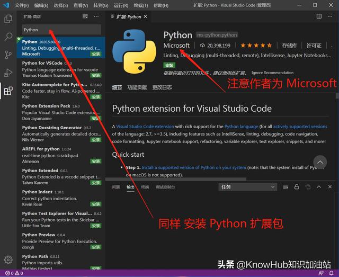
Task: Open the 存储库 repository link
Action: pos(289,46)
